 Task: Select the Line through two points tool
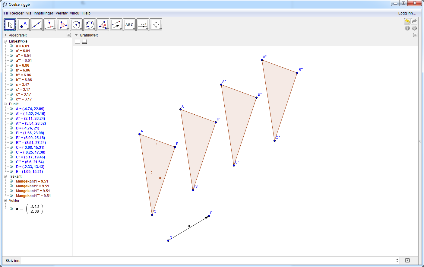[36, 25]
